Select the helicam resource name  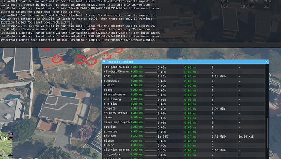pos(110,136)
